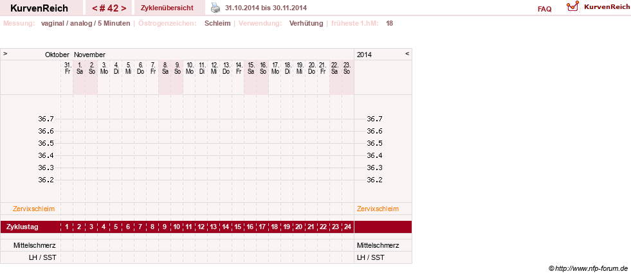Select Zyklustag 14 cell
The image size is (631, 276).
(226, 227)
